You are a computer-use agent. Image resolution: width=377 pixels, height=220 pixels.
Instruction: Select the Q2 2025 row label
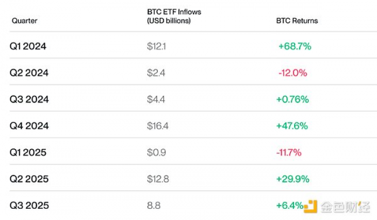tap(29, 179)
